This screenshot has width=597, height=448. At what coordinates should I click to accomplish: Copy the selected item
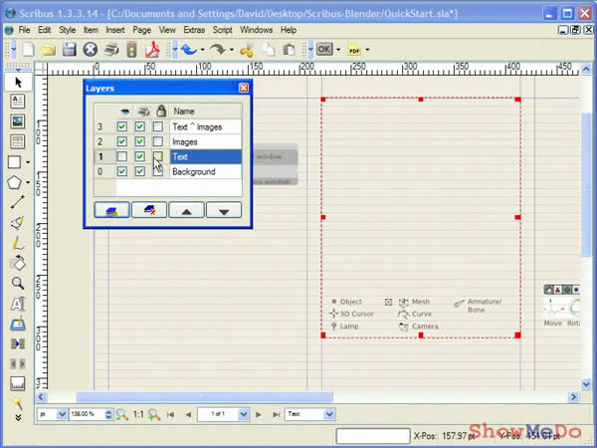(269, 50)
